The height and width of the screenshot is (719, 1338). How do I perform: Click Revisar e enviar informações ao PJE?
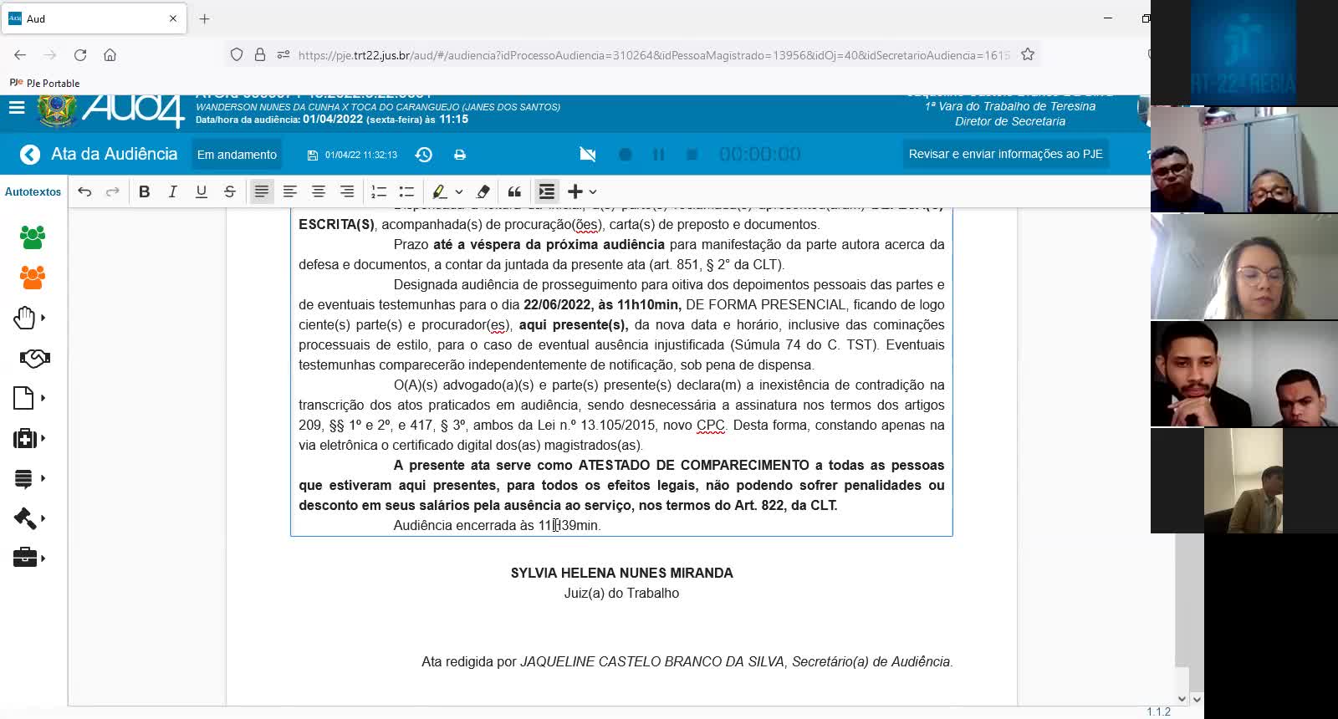[1006, 154]
